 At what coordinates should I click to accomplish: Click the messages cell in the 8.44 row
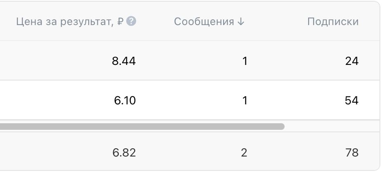tap(245, 61)
